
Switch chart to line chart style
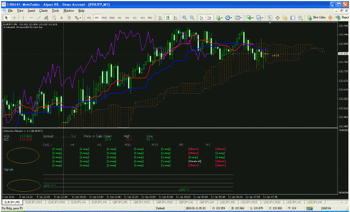tap(176, 18)
